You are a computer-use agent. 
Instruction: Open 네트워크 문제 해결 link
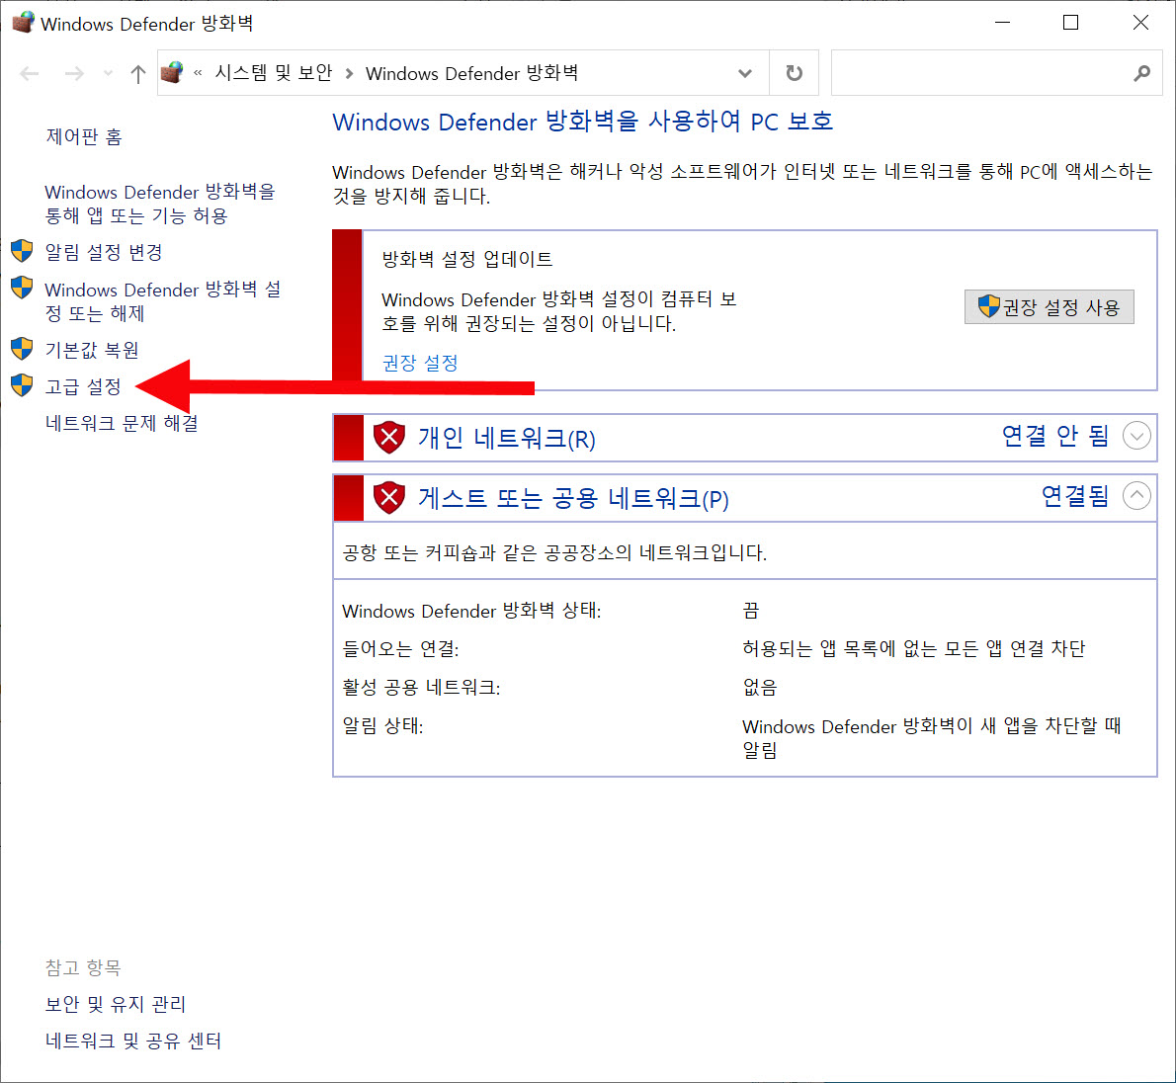pyautogui.click(x=122, y=424)
